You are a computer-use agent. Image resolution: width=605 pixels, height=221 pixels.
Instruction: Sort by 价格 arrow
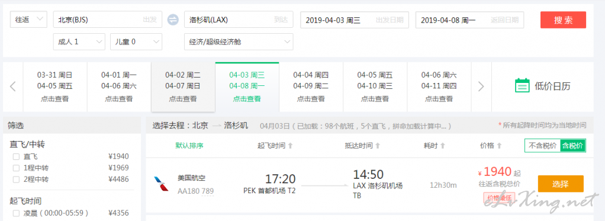(x=499, y=146)
